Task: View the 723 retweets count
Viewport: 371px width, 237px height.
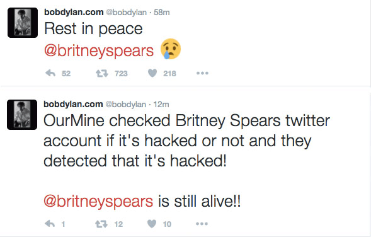Action: [121, 73]
